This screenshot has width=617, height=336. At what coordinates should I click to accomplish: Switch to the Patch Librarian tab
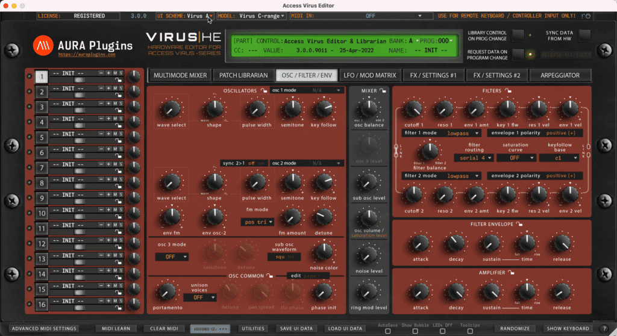243,75
